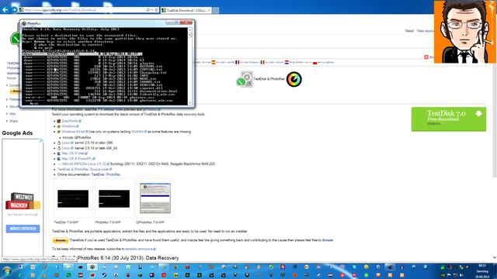The width and height of the screenshot is (497, 279).
Task: Click the Mac icon beside Mac OS X Intel
Action: [59, 153]
